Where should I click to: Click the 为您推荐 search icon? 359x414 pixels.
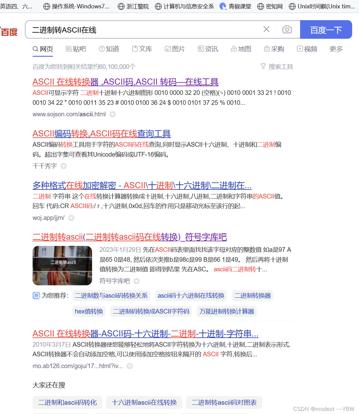[x=36, y=296]
